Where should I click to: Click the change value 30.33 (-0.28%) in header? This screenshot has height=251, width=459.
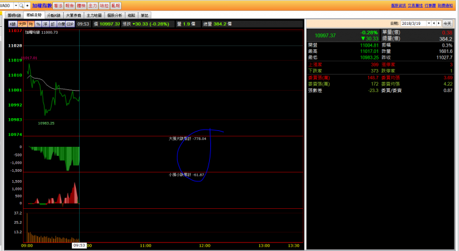click(x=150, y=24)
